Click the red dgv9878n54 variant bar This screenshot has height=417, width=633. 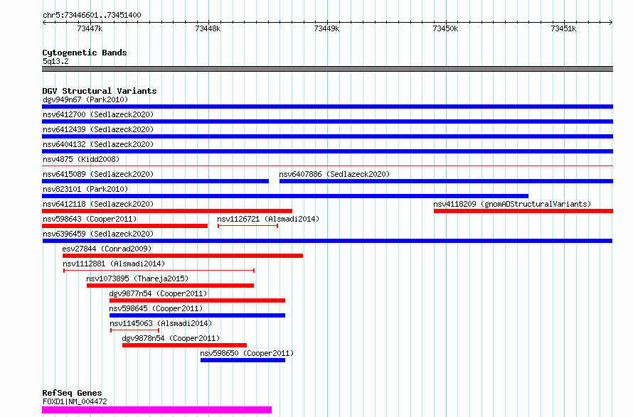pos(184,345)
